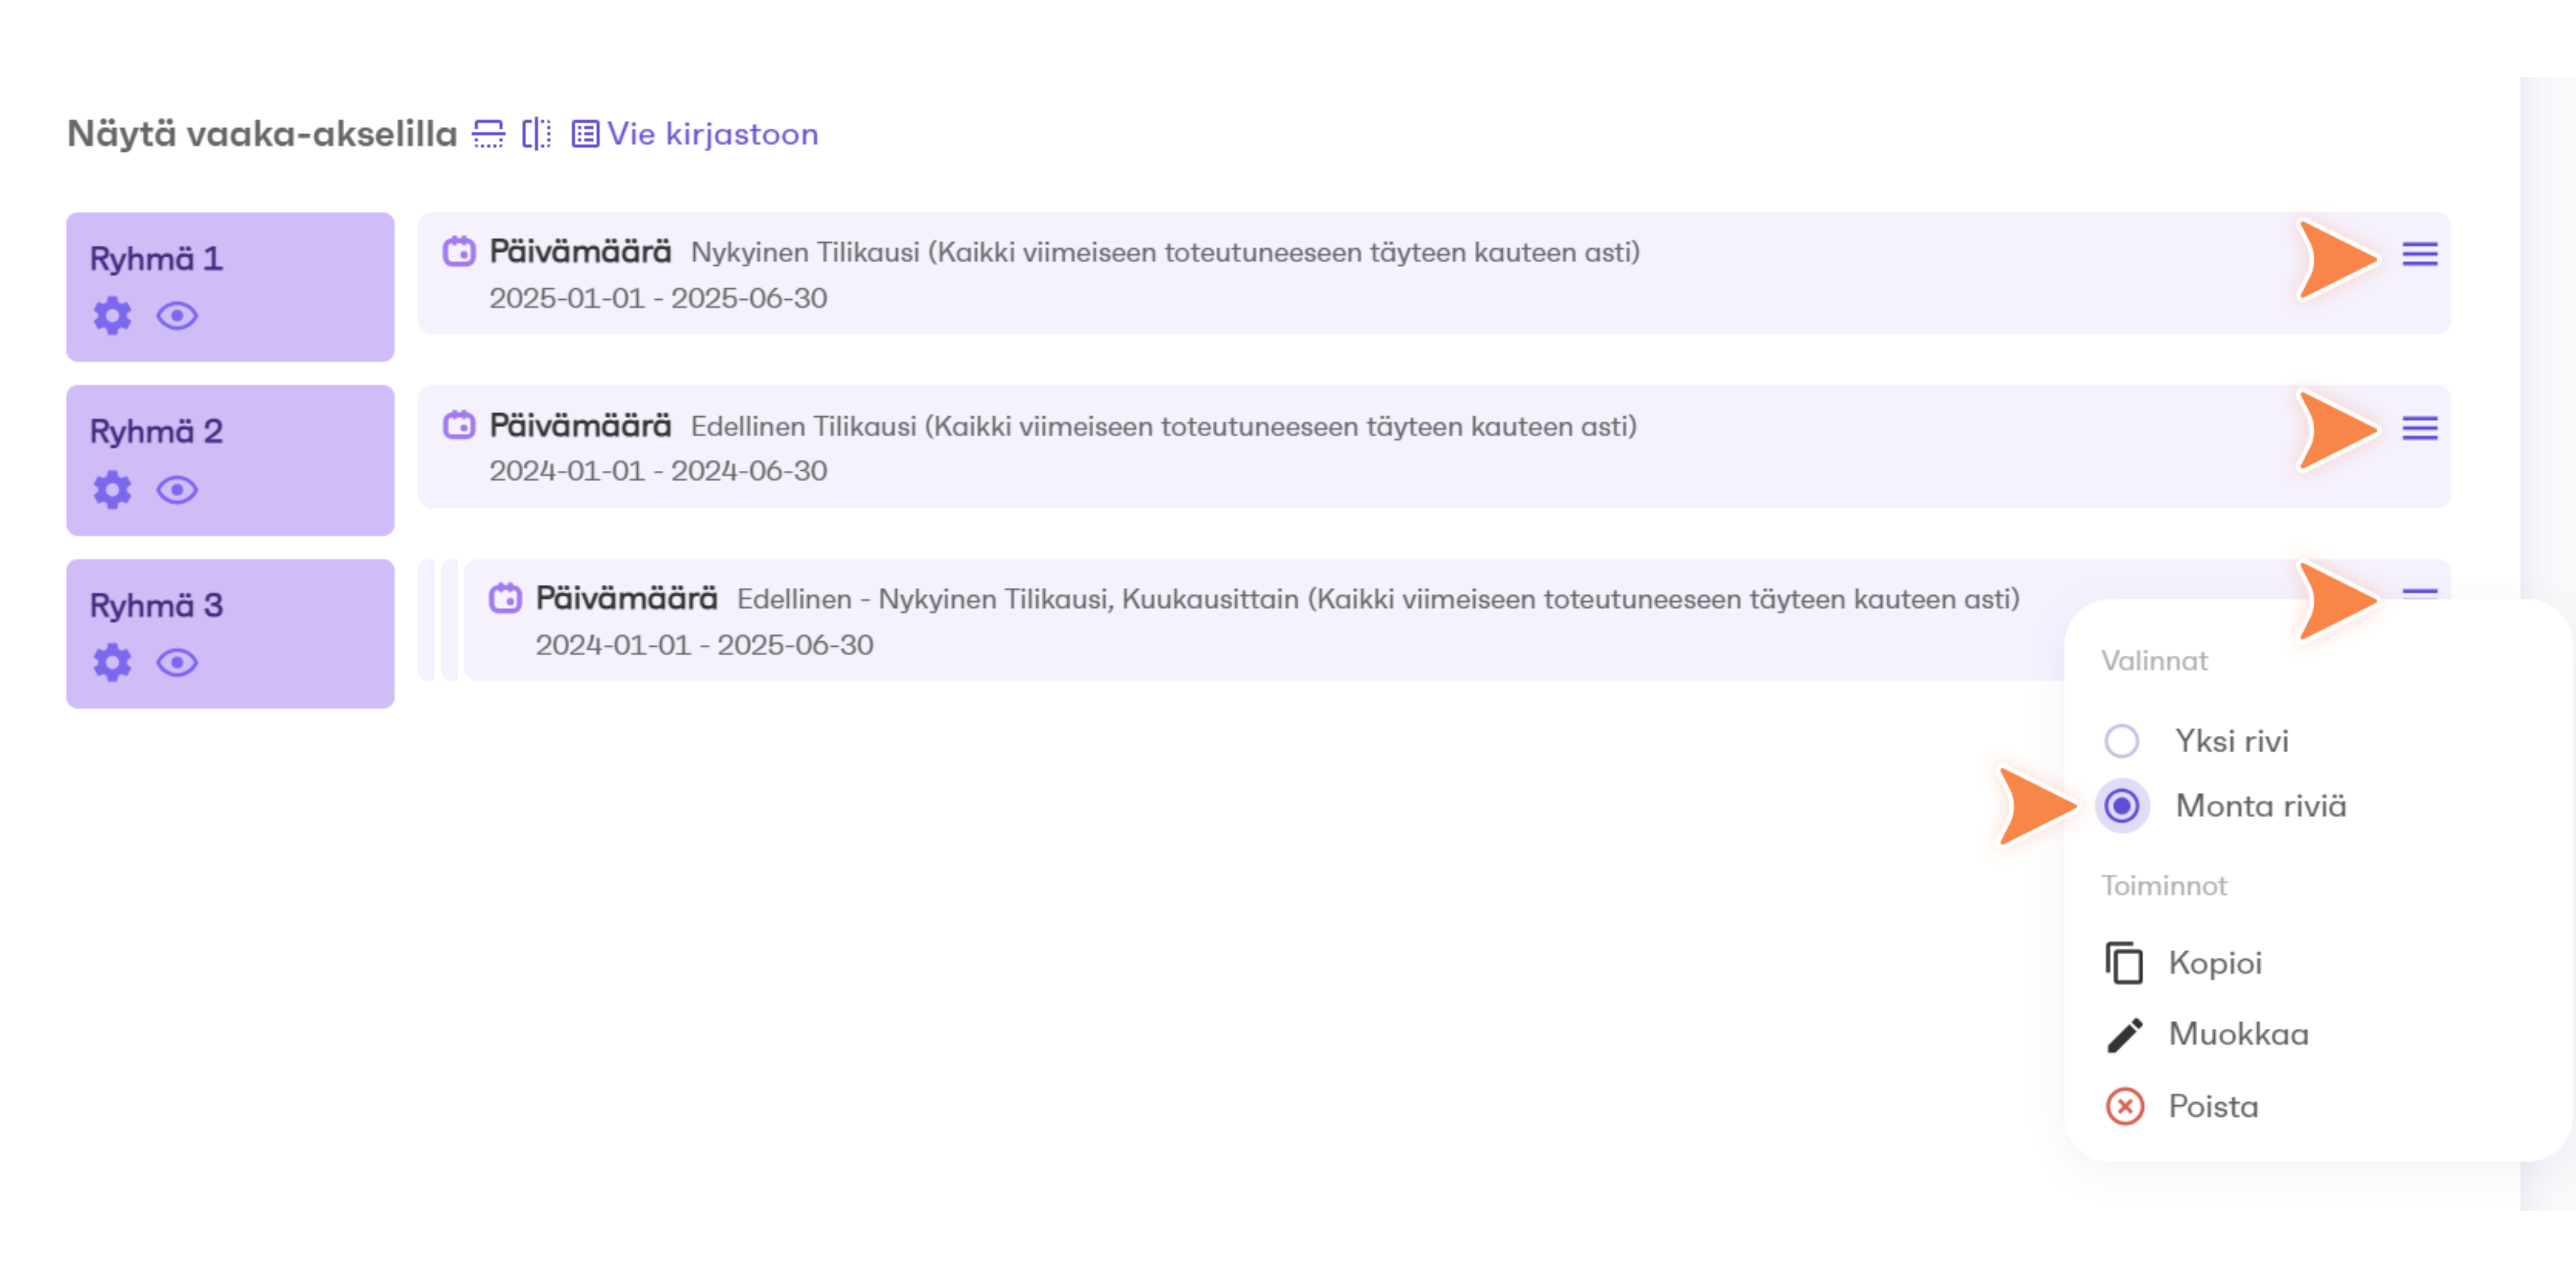This screenshot has width=2576, height=1288.
Task: Click the vertical split icon in the header
Action: (537, 134)
